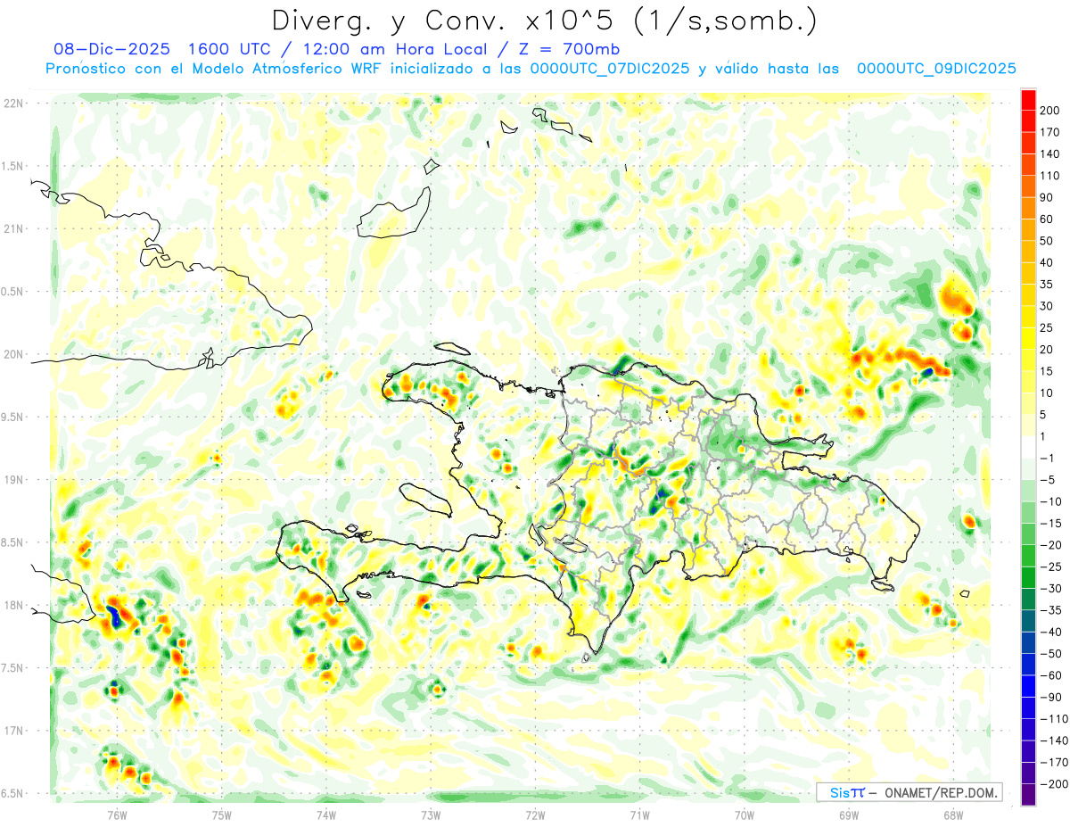The width and height of the screenshot is (1070, 827).
Task: Click the '-50' colorbar value
Action: tap(1049, 654)
